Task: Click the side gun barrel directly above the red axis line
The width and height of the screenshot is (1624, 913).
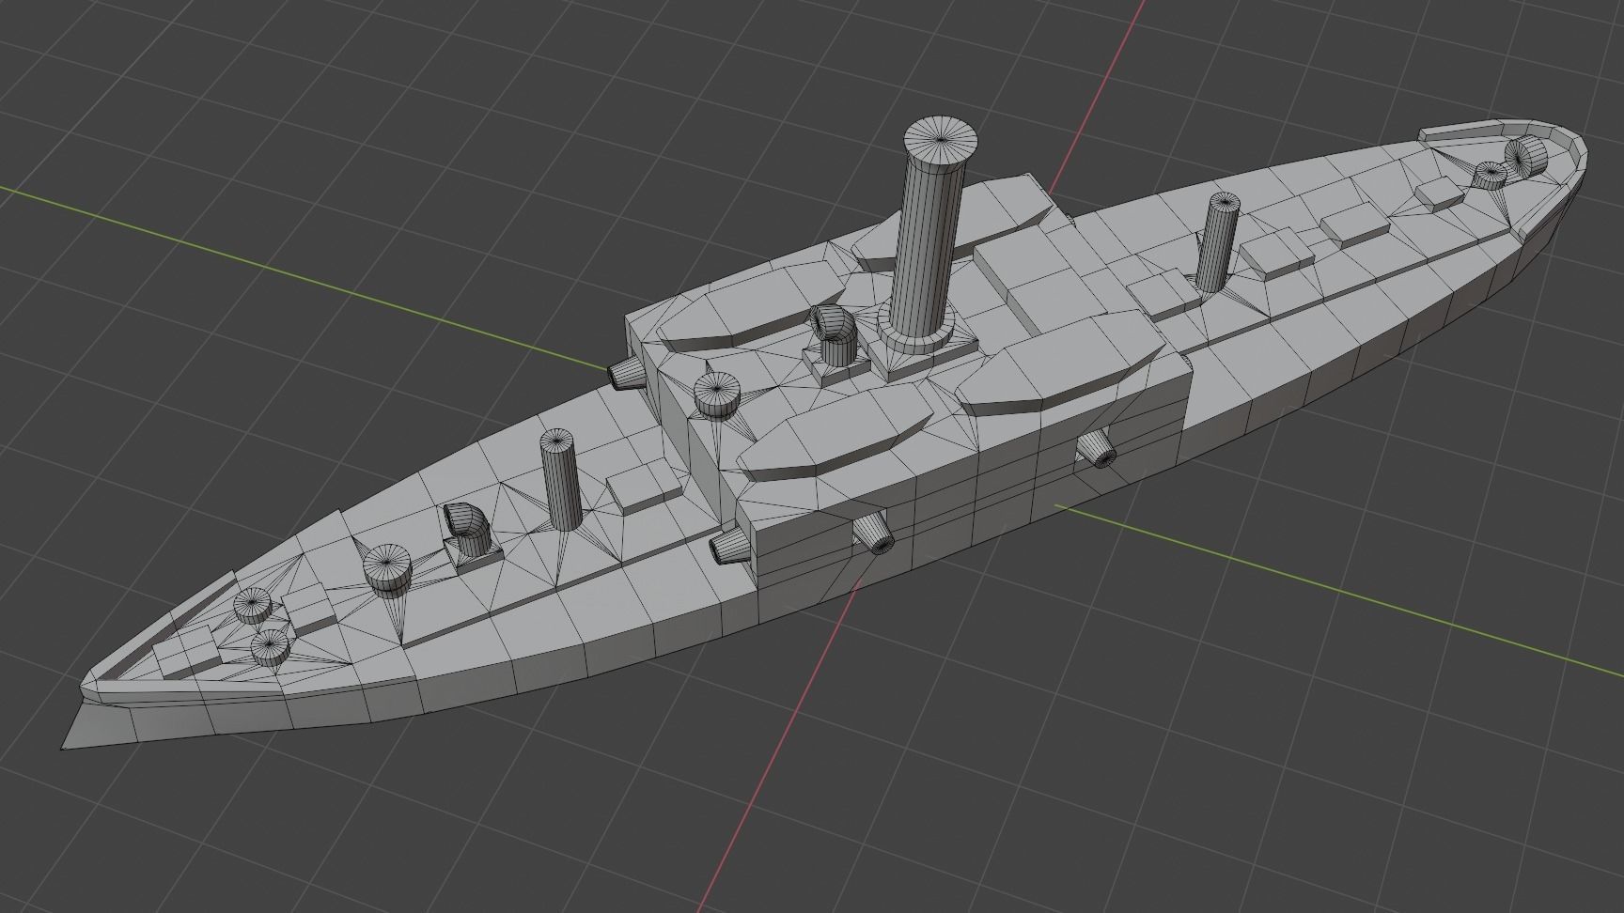Action: [873, 534]
